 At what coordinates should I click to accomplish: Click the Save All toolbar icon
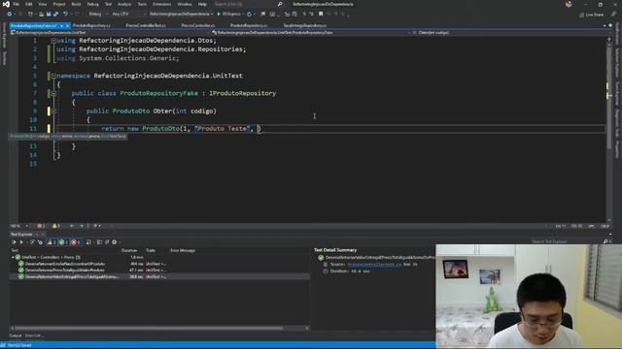pos(55,14)
